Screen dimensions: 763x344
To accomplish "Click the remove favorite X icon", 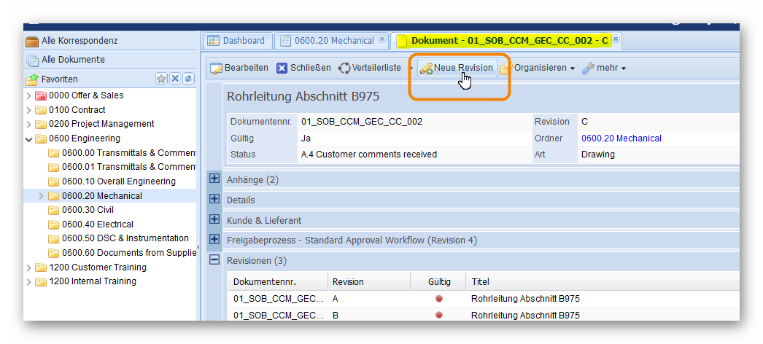I will tap(175, 79).
